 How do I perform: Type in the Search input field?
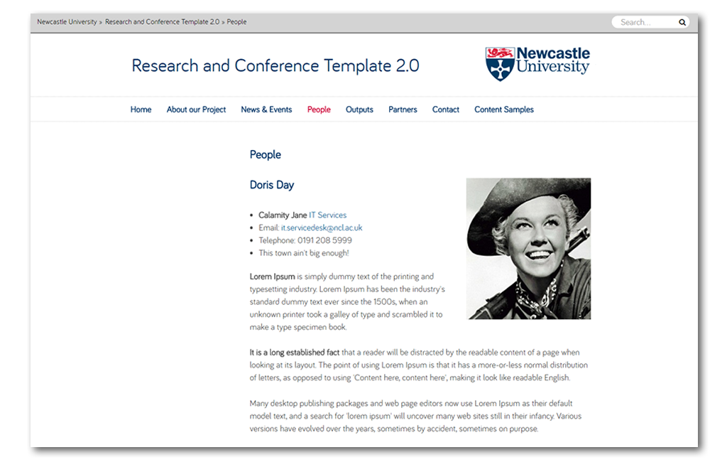click(644, 23)
